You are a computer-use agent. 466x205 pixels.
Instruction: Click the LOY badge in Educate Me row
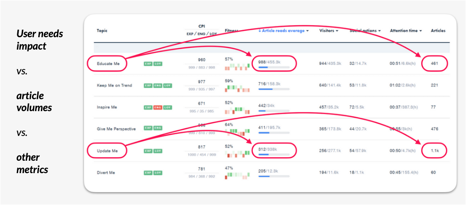[x=157, y=64]
